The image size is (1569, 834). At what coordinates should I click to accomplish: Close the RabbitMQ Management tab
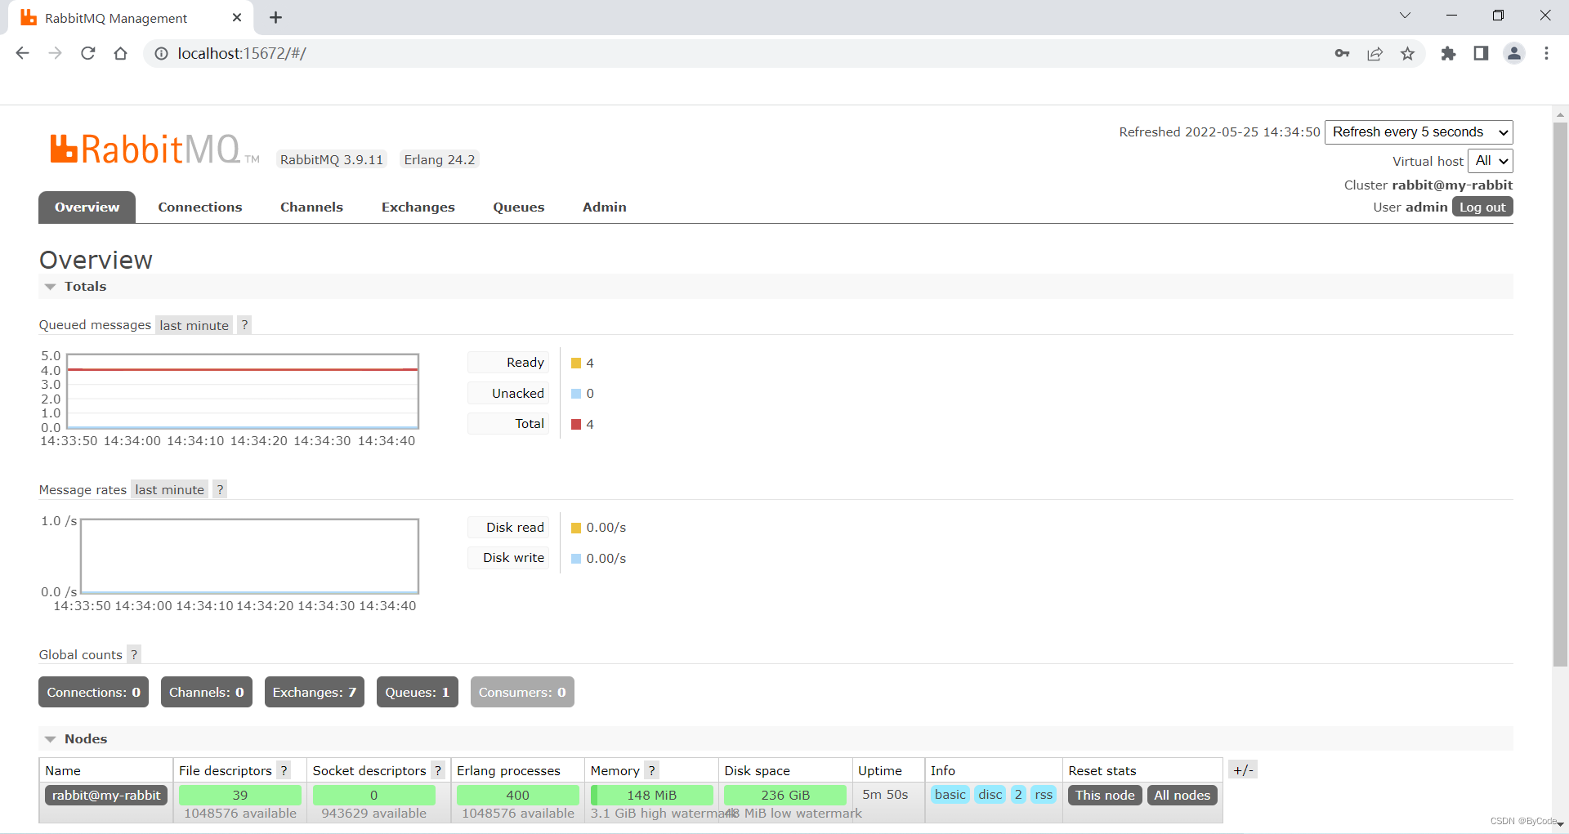point(237,17)
